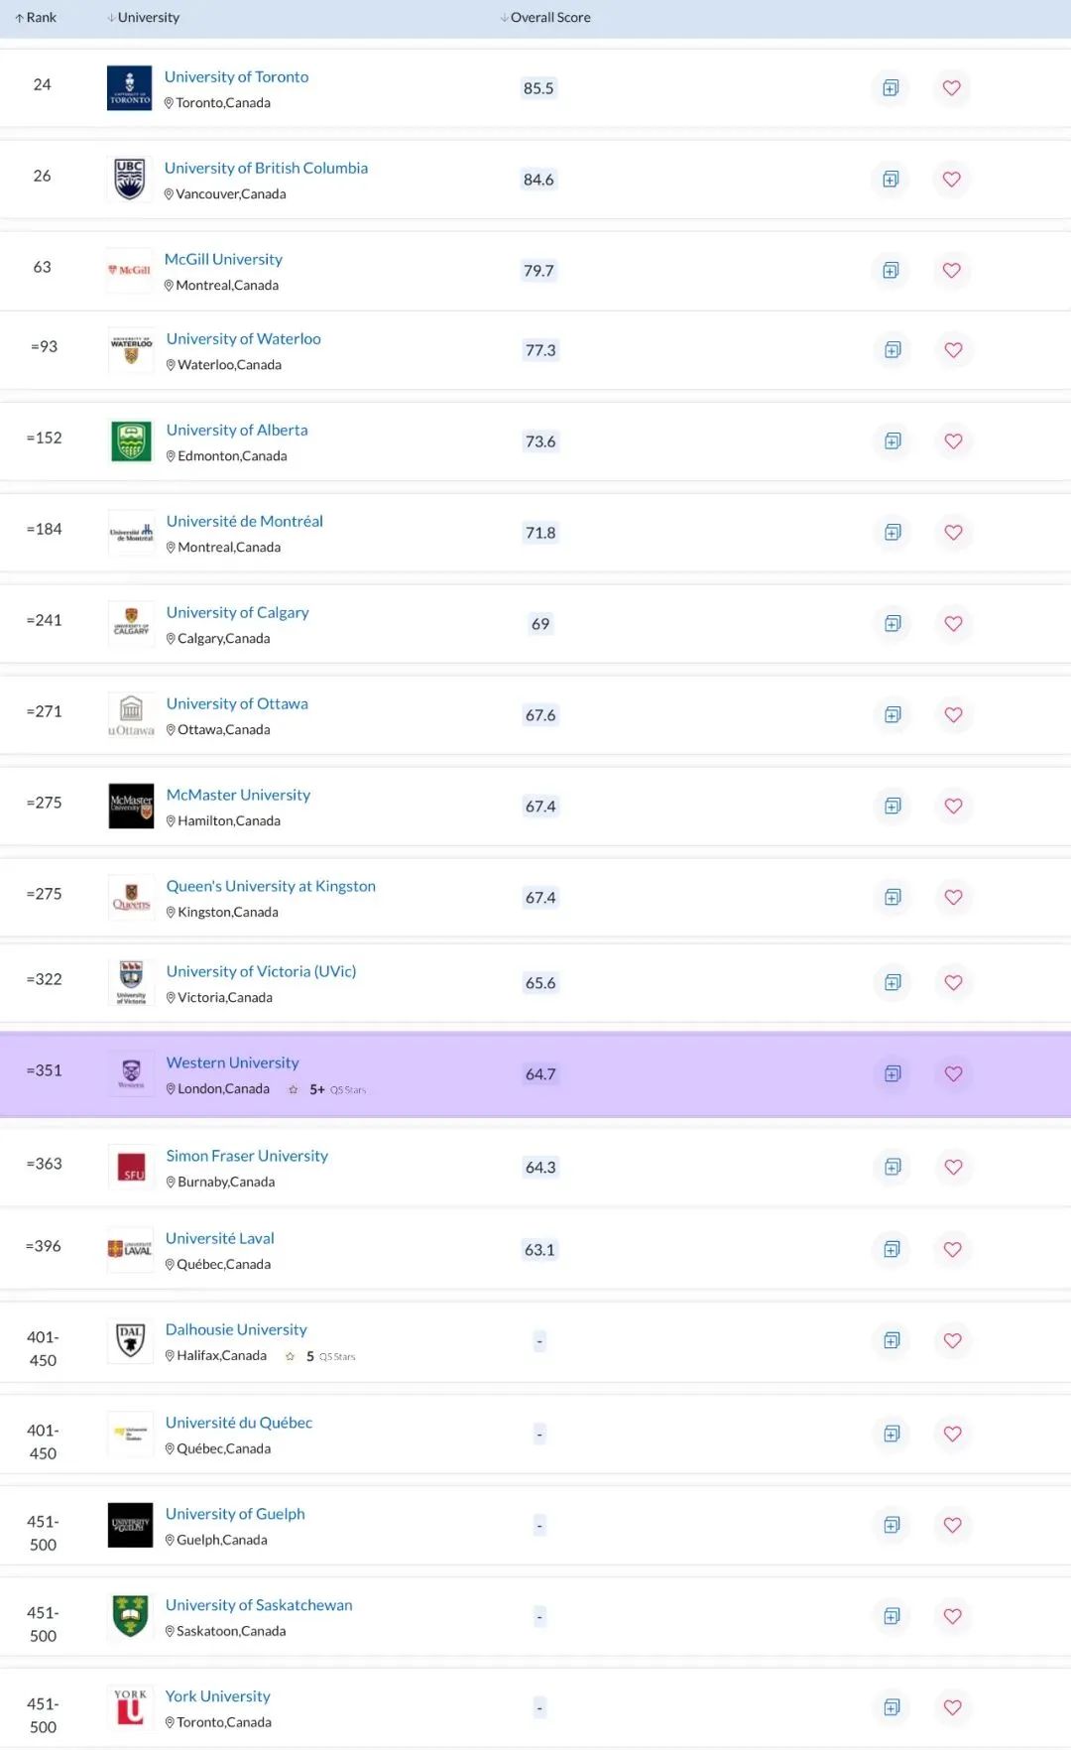The width and height of the screenshot is (1071, 1750).
Task: Open the McGill University page
Action: point(223,258)
